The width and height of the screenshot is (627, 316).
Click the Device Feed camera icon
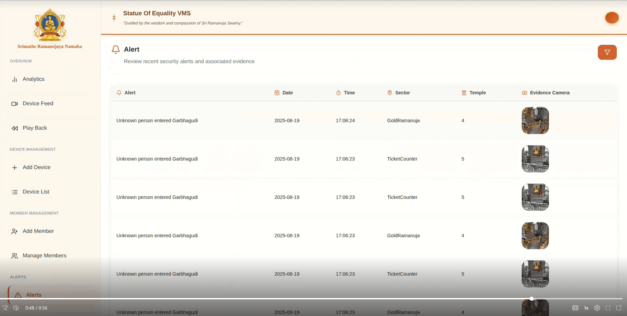click(15, 104)
